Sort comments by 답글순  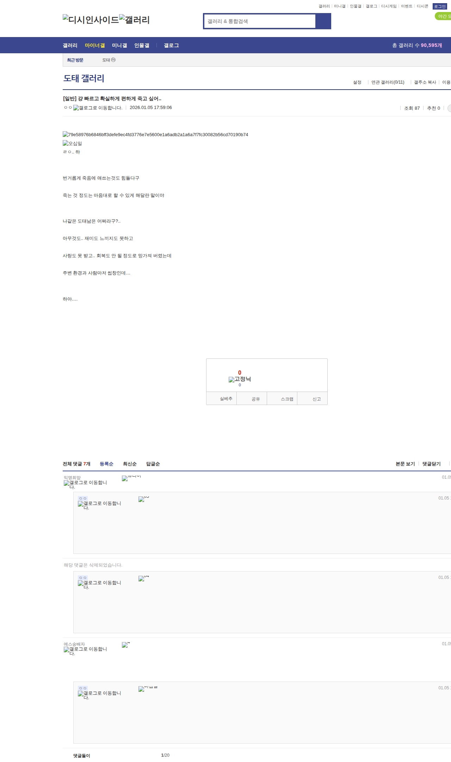[153, 464]
